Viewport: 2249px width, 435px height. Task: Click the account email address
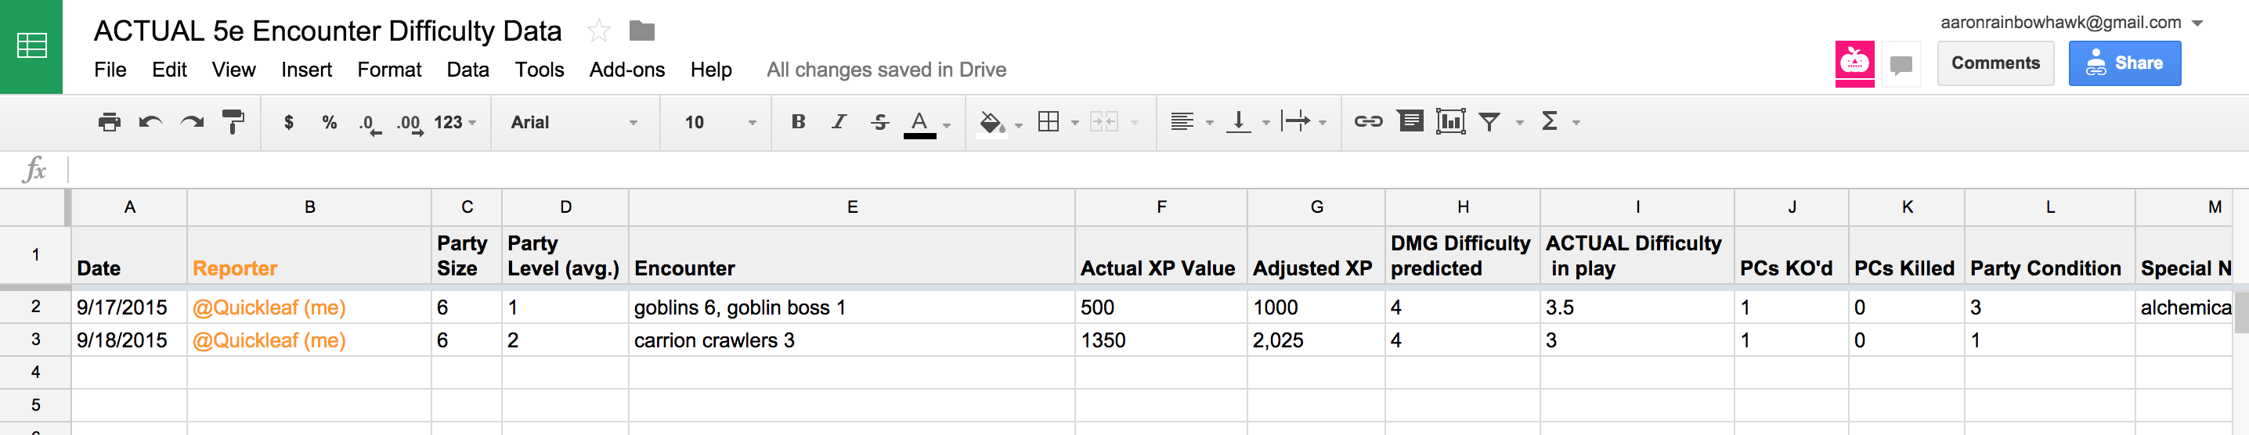point(2060,23)
